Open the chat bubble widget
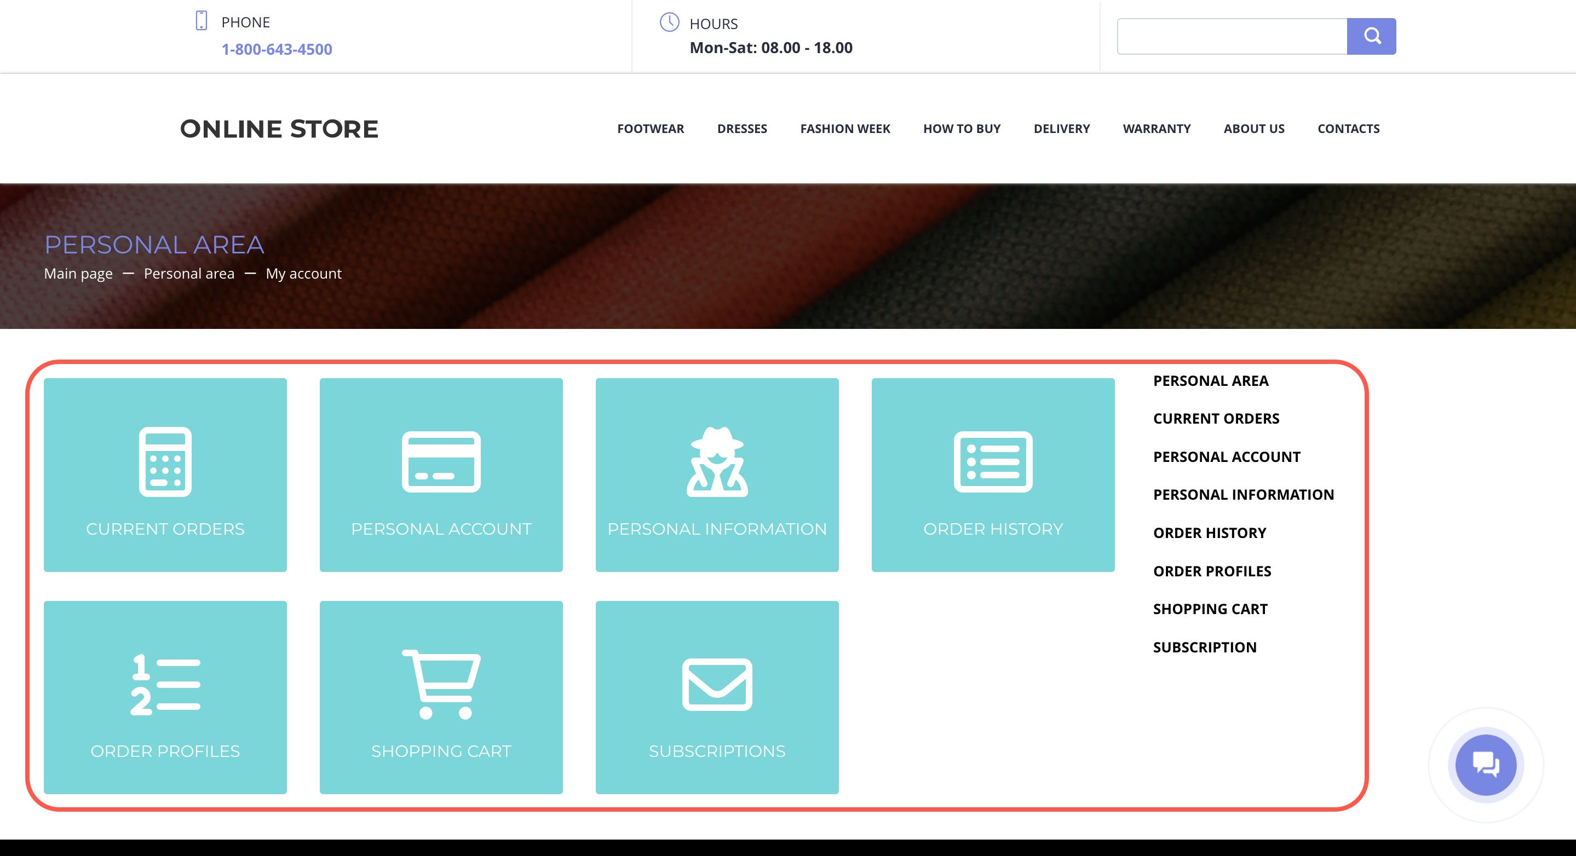 [1486, 764]
